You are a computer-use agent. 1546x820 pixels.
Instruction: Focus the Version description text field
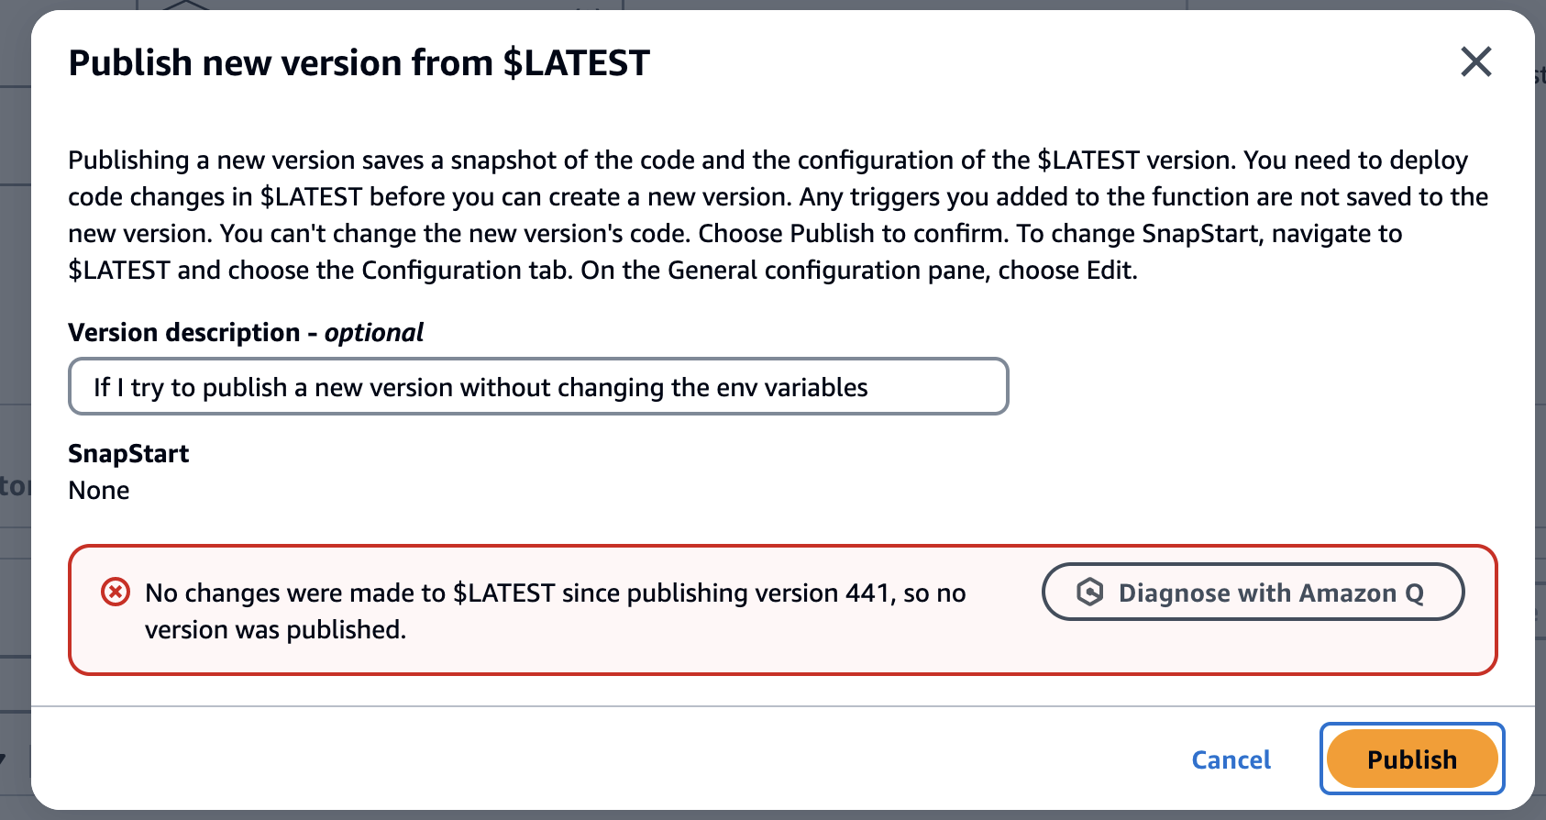(x=538, y=387)
